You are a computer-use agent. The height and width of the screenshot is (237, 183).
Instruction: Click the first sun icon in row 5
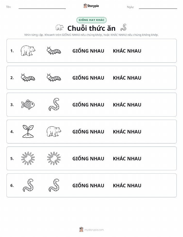click(28, 158)
